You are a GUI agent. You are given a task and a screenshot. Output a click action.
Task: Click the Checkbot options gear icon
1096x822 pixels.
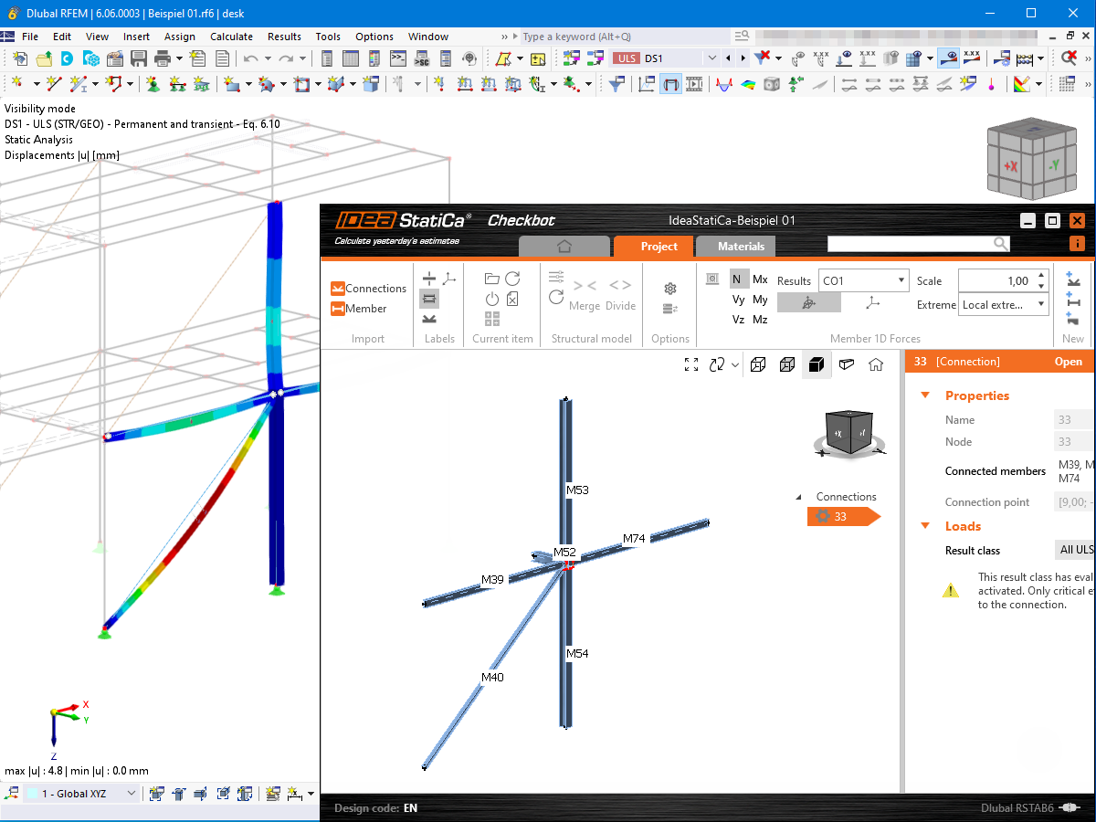coord(670,289)
